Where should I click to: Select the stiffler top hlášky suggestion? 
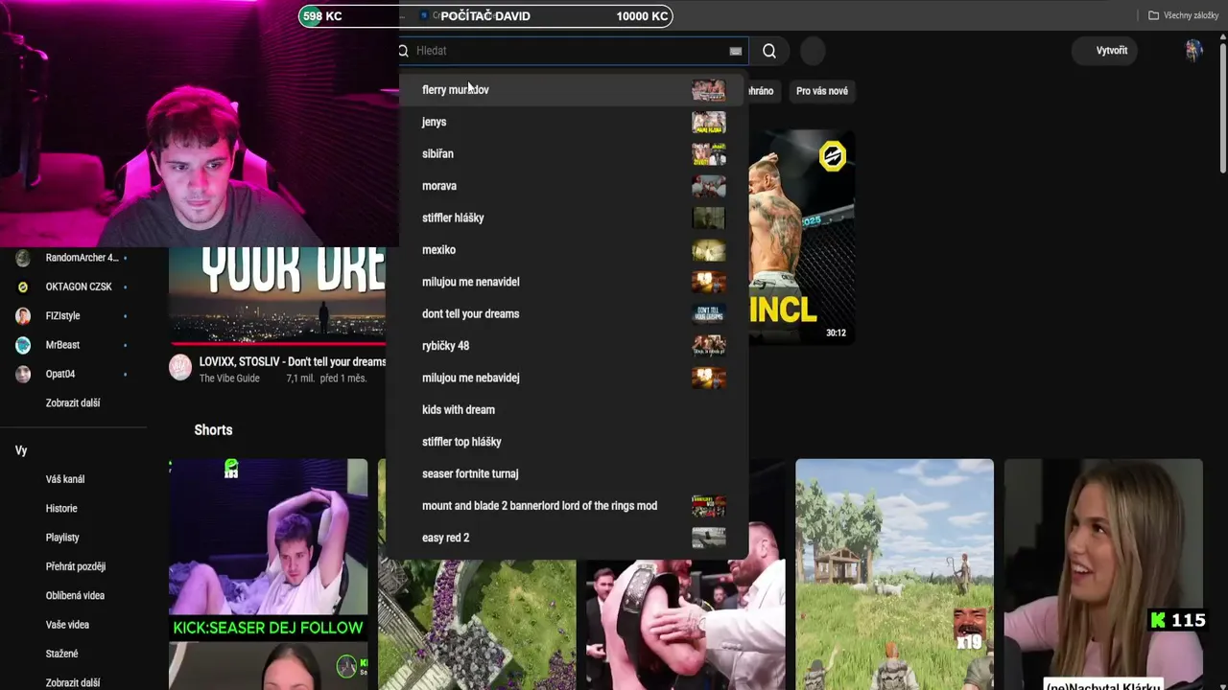click(567, 442)
